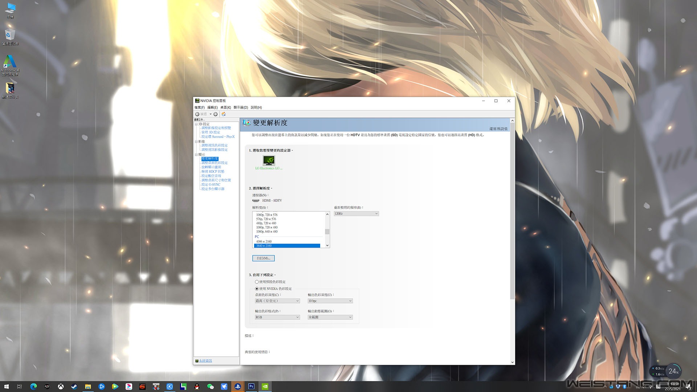Open the Windows Start button
The height and width of the screenshot is (392, 697).
[x=6, y=387]
